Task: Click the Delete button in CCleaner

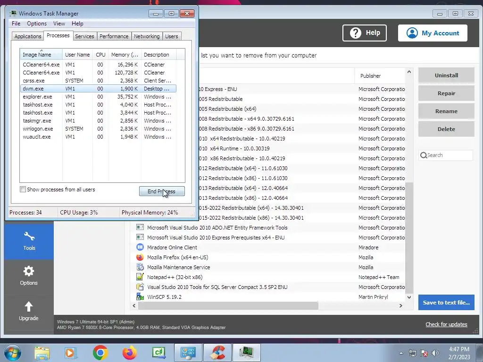Action: pos(446,129)
